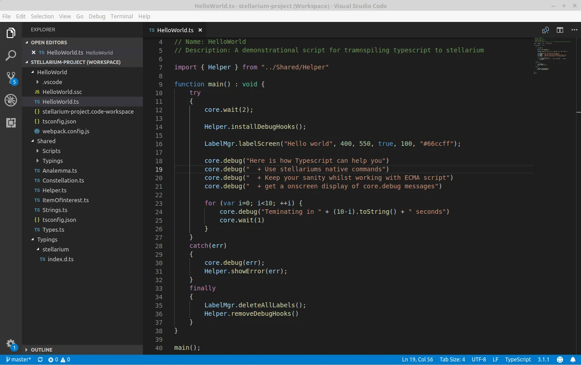Click line number 23 in the gutter
The height and width of the screenshot is (365, 581).
coord(159,203)
